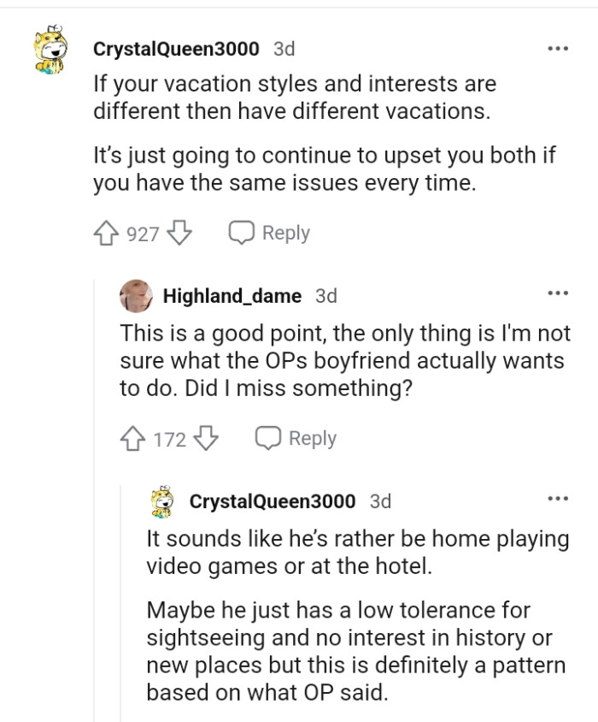This screenshot has width=598, height=722.
Task: Click CrystalQueen3000's avatar on nested reply
Action: [164, 501]
